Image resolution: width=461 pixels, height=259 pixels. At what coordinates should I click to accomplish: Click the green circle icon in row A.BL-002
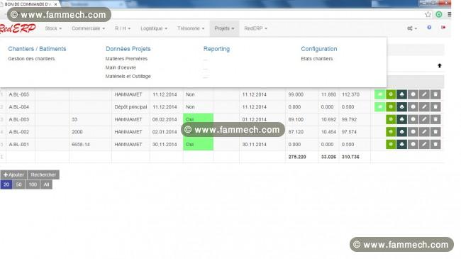391,132
